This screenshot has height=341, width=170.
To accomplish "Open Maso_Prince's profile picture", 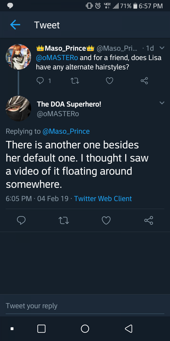I will 18,57.
